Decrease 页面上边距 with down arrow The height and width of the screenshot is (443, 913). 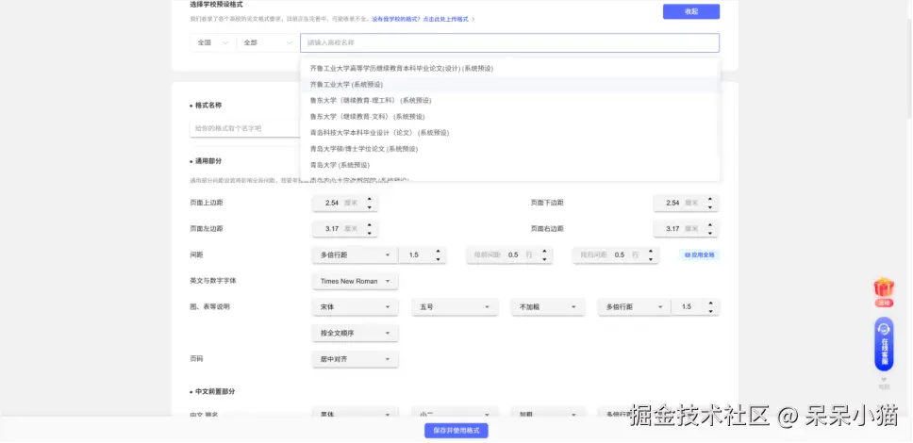(369, 207)
